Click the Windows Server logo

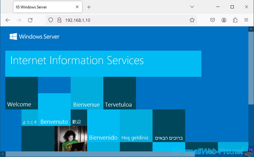pyautogui.click(x=34, y=37)
